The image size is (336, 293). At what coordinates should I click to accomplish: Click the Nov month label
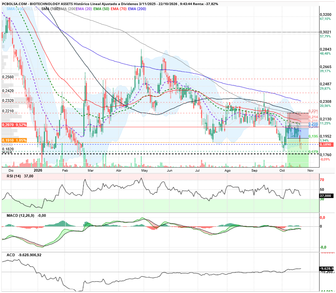[310, 171]
